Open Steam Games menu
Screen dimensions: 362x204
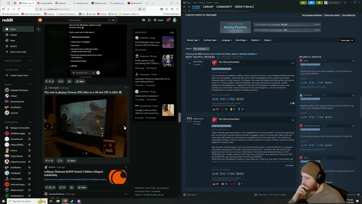(x=209, y=3)
